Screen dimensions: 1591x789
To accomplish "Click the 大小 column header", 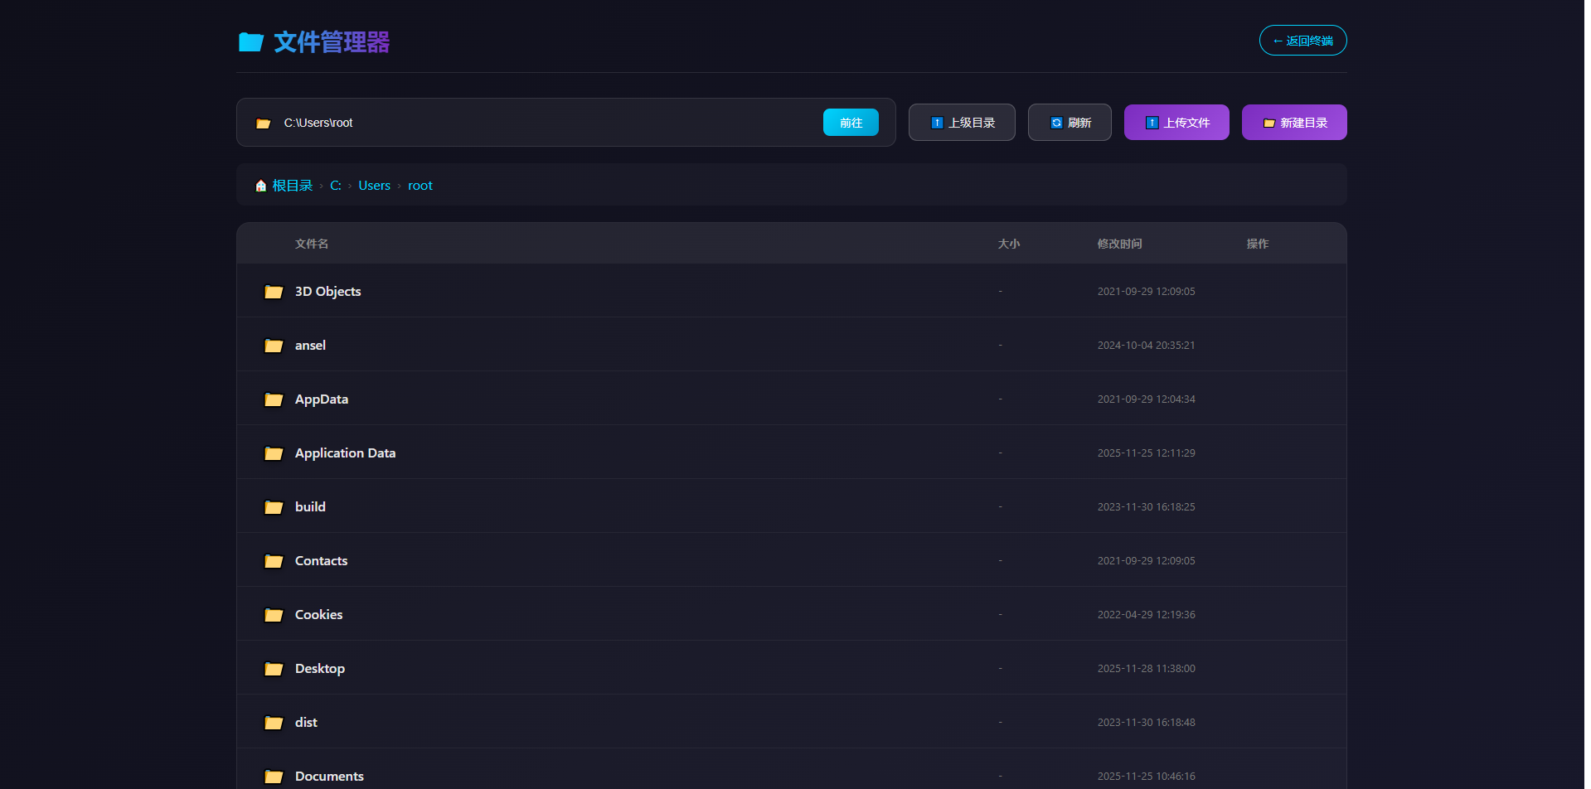I will (1009, 244).
